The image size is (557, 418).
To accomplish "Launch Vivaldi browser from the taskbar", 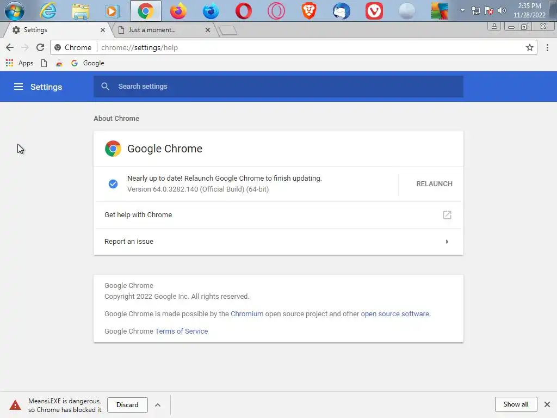I will point(374,11).
